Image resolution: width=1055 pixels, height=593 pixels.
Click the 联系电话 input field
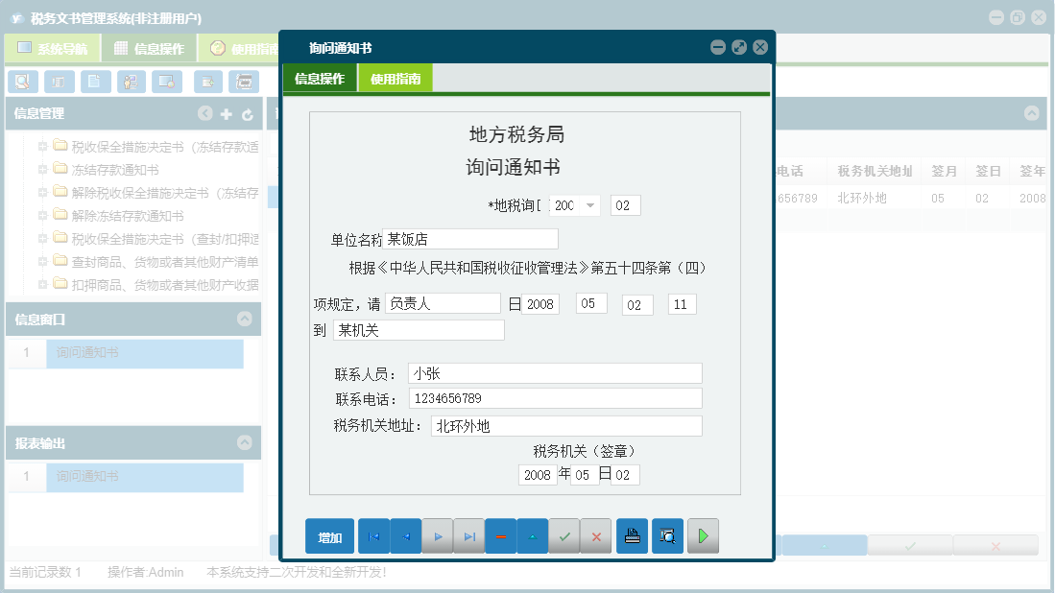point(555,398)
